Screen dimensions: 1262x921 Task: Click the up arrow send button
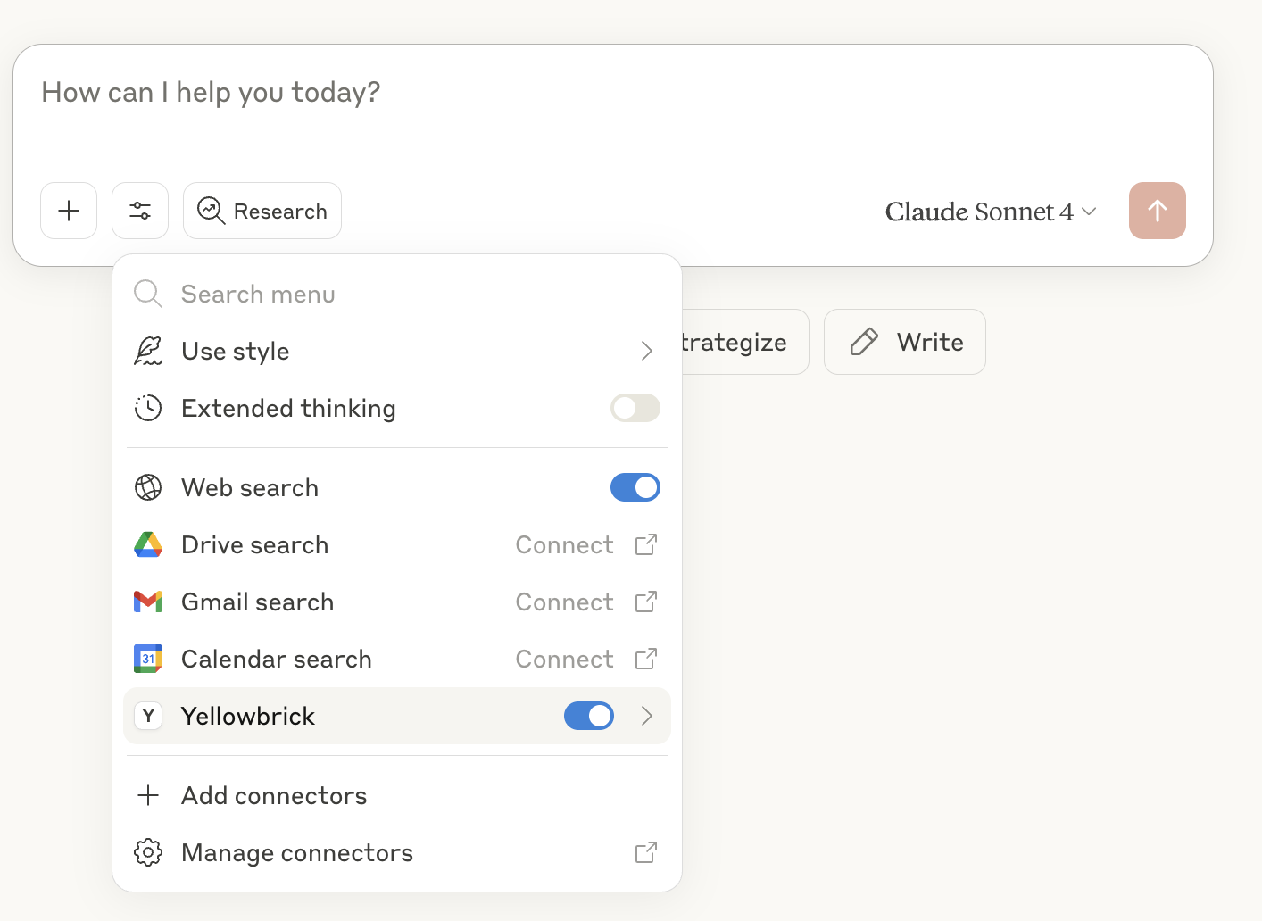tap(1157, 211)
